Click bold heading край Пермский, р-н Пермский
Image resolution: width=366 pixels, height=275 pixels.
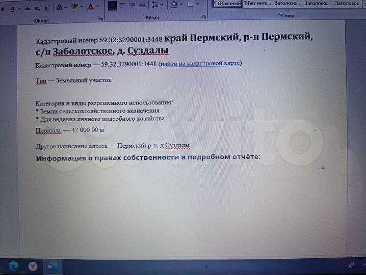pyautogui.click(x=239, y=37)
